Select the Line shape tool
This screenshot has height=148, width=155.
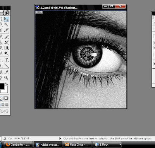pos(6,65)
